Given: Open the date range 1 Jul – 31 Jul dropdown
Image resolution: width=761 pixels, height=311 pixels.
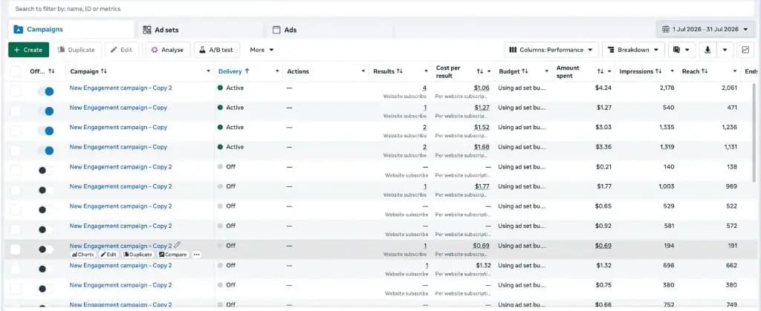Looking at the screenshot, I should [x=705, y=29].
